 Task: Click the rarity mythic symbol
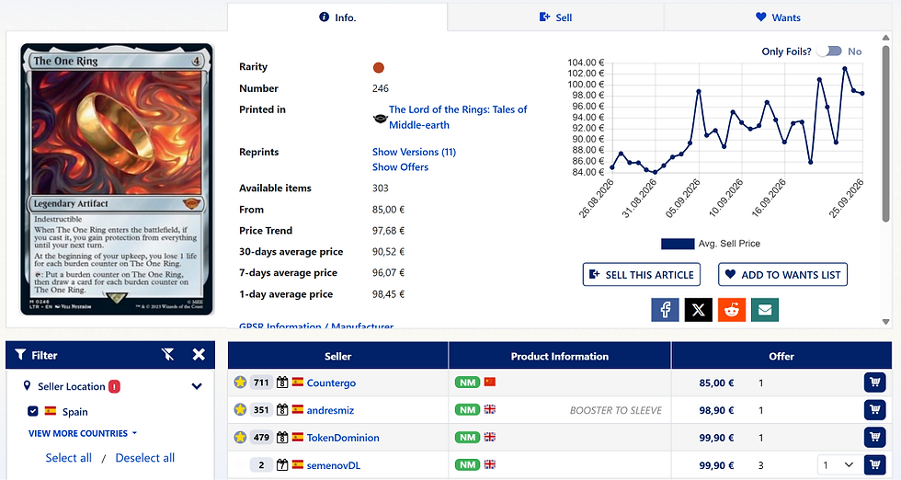click(378, 68)
